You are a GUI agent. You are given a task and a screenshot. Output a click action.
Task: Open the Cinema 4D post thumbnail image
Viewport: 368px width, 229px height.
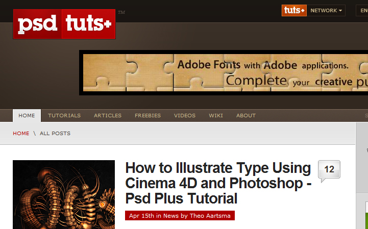click(x=64, y=194)
